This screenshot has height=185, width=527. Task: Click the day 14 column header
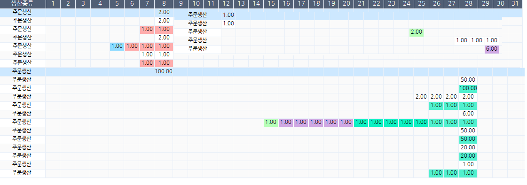pyautogui.click(x=256, y=4)
